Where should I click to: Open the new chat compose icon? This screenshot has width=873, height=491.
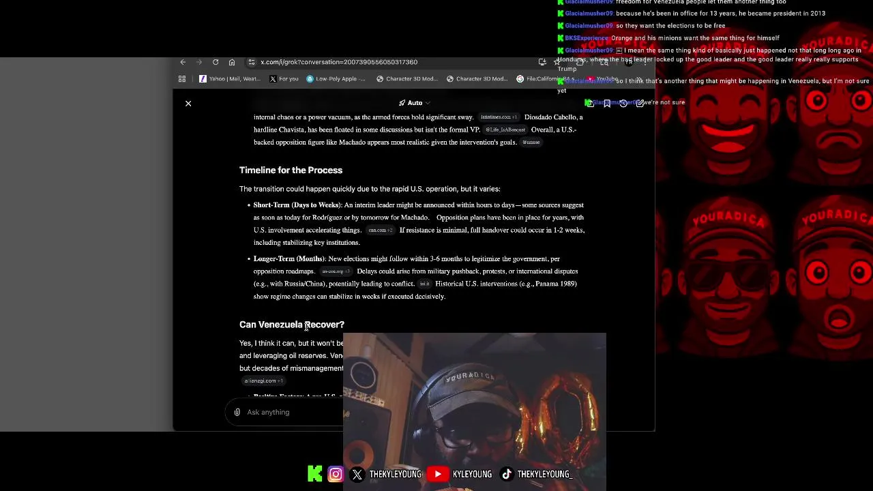pyautogui.click(x=640, y=103)
